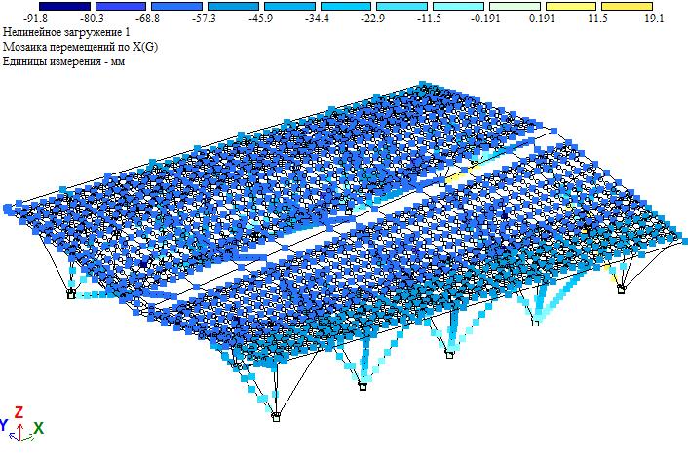
Task: Pick the color swatch between -57.3 and -45.9
Action: click(234, 6)
